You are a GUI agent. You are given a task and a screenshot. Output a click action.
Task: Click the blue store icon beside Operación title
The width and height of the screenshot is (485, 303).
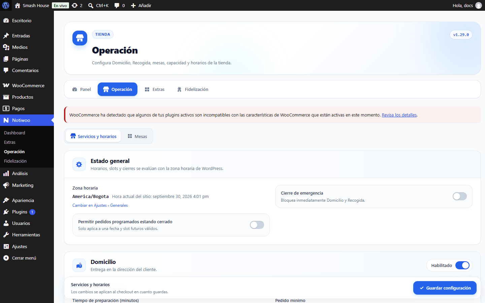(80, 38)
